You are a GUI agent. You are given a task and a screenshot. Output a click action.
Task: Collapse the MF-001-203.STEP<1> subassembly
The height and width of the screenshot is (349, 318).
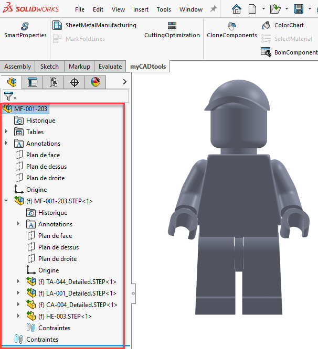tap(6, 201)
